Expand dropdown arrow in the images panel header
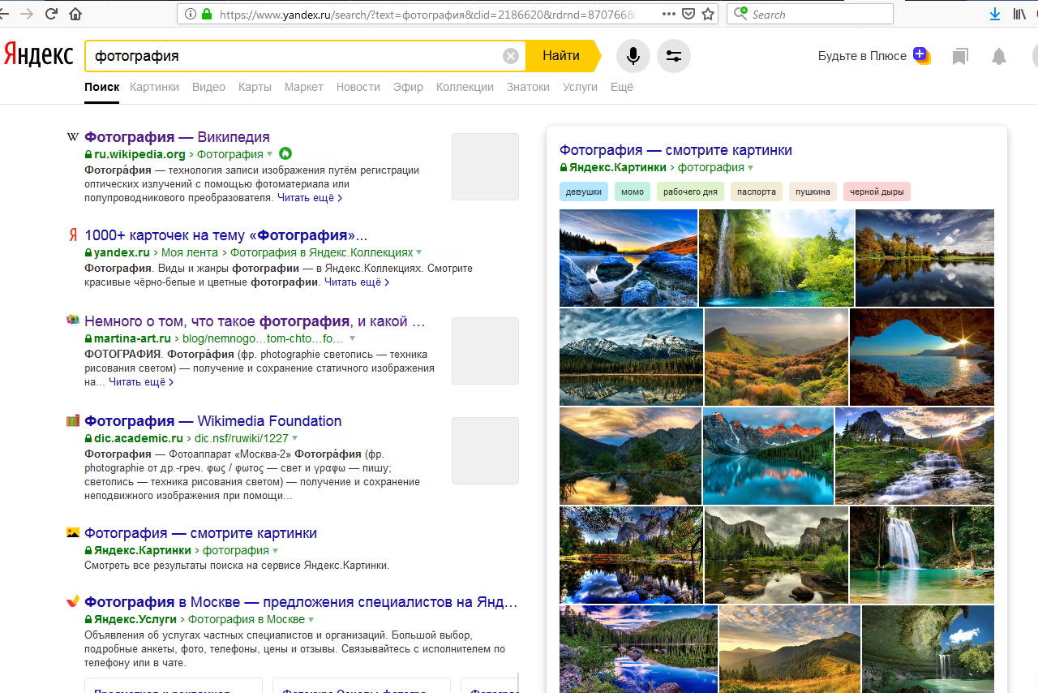1038x693 pixels. click(x=751, y=168)
